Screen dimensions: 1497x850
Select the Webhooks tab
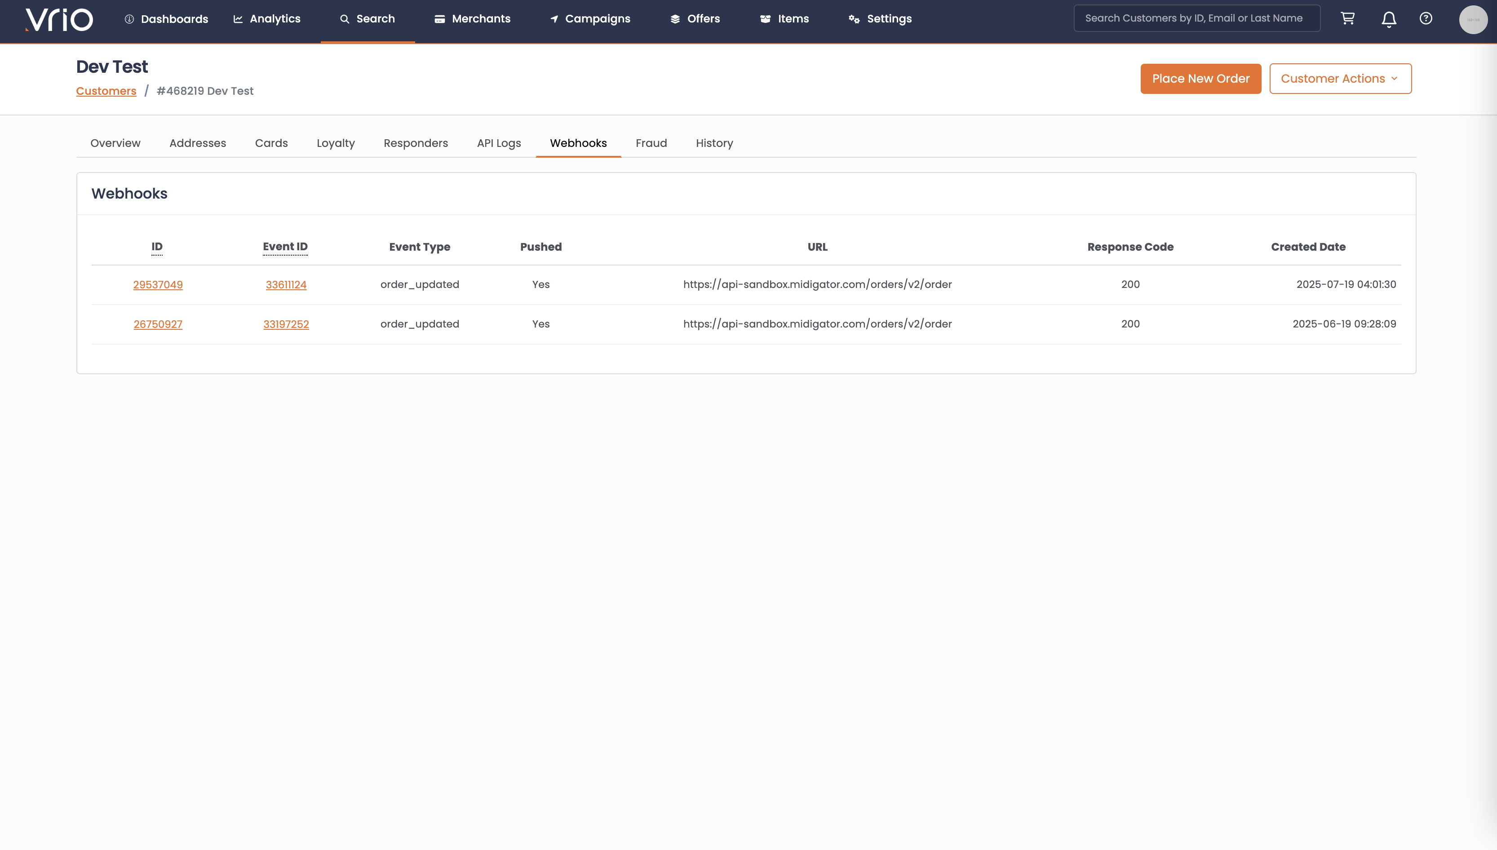[x=578, y=144]
